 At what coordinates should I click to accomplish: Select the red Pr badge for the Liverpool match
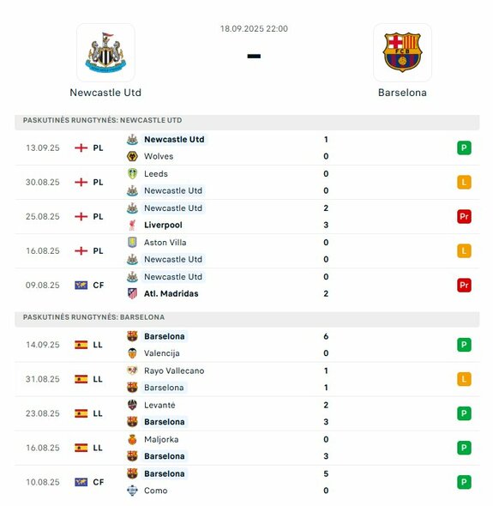(464, 216)
